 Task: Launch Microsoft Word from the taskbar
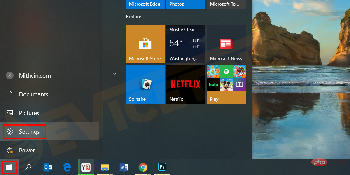(x=124, y=167)
